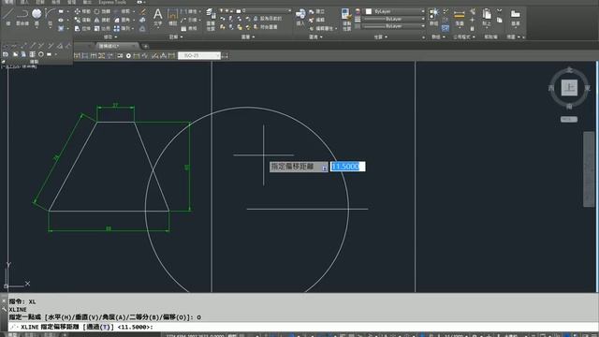Click the Trim tool icon
This screenshot has height=337, width=599.
pos(117,11)
